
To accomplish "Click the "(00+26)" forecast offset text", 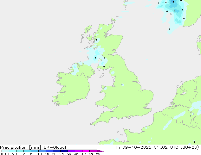I will coord(189,147).
